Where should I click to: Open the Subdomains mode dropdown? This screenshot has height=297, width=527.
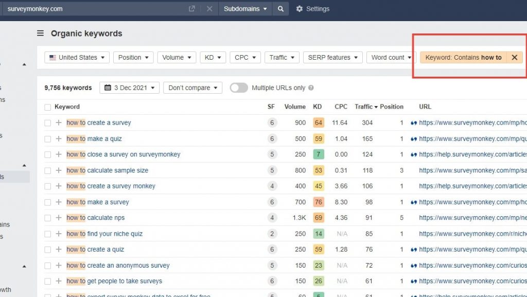[245, 9]
